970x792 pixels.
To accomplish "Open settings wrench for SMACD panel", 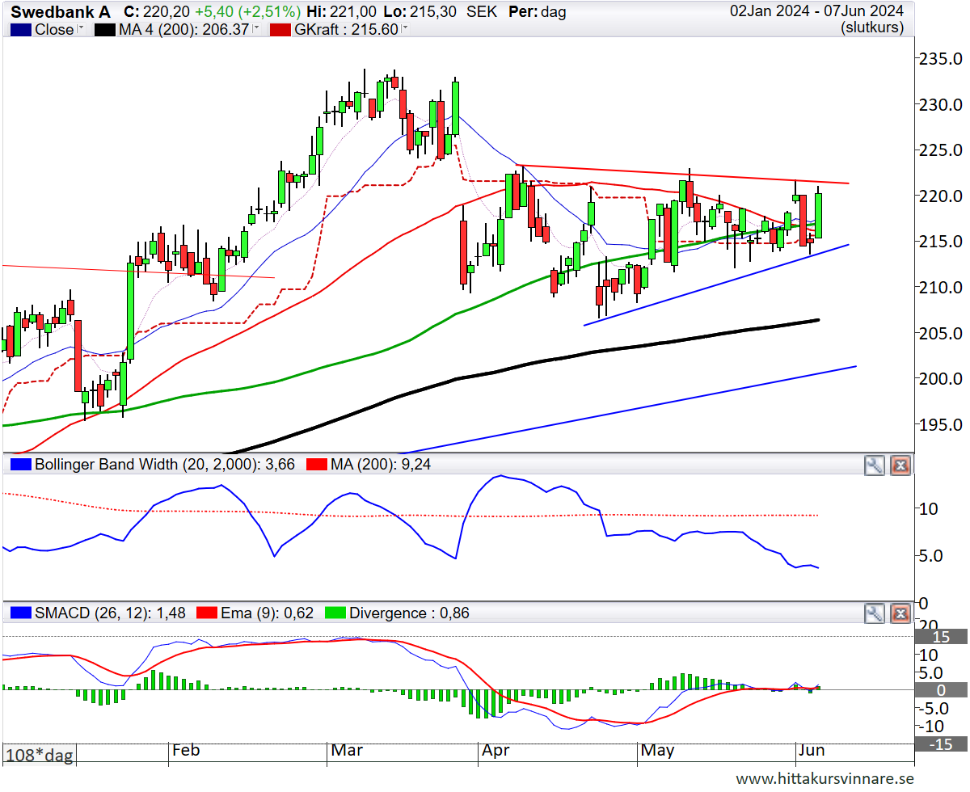I will (875, 613).
